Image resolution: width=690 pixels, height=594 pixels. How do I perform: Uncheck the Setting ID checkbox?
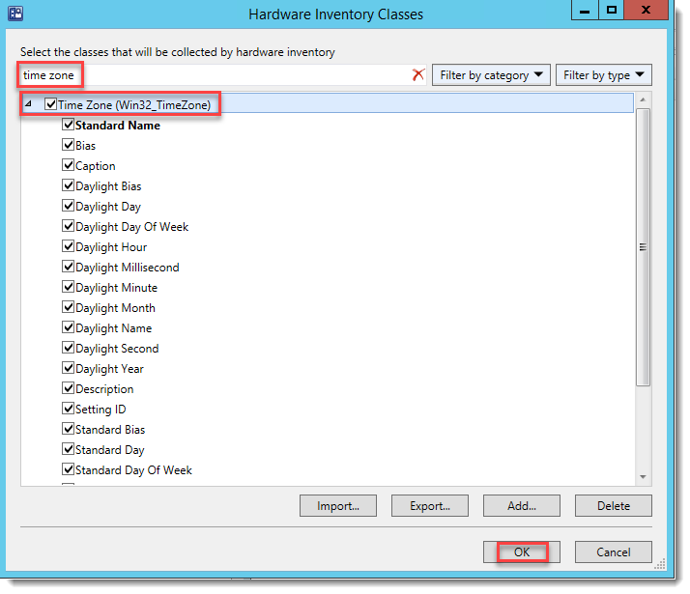coord(69,409)
